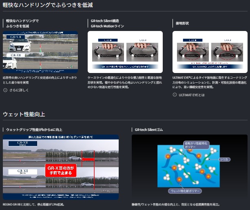Click the info icon beside ULTIMAT EYEとは

coord(175,95)
